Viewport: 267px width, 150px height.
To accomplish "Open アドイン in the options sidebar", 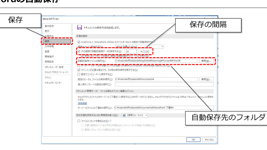I will [x=48, y=77].
